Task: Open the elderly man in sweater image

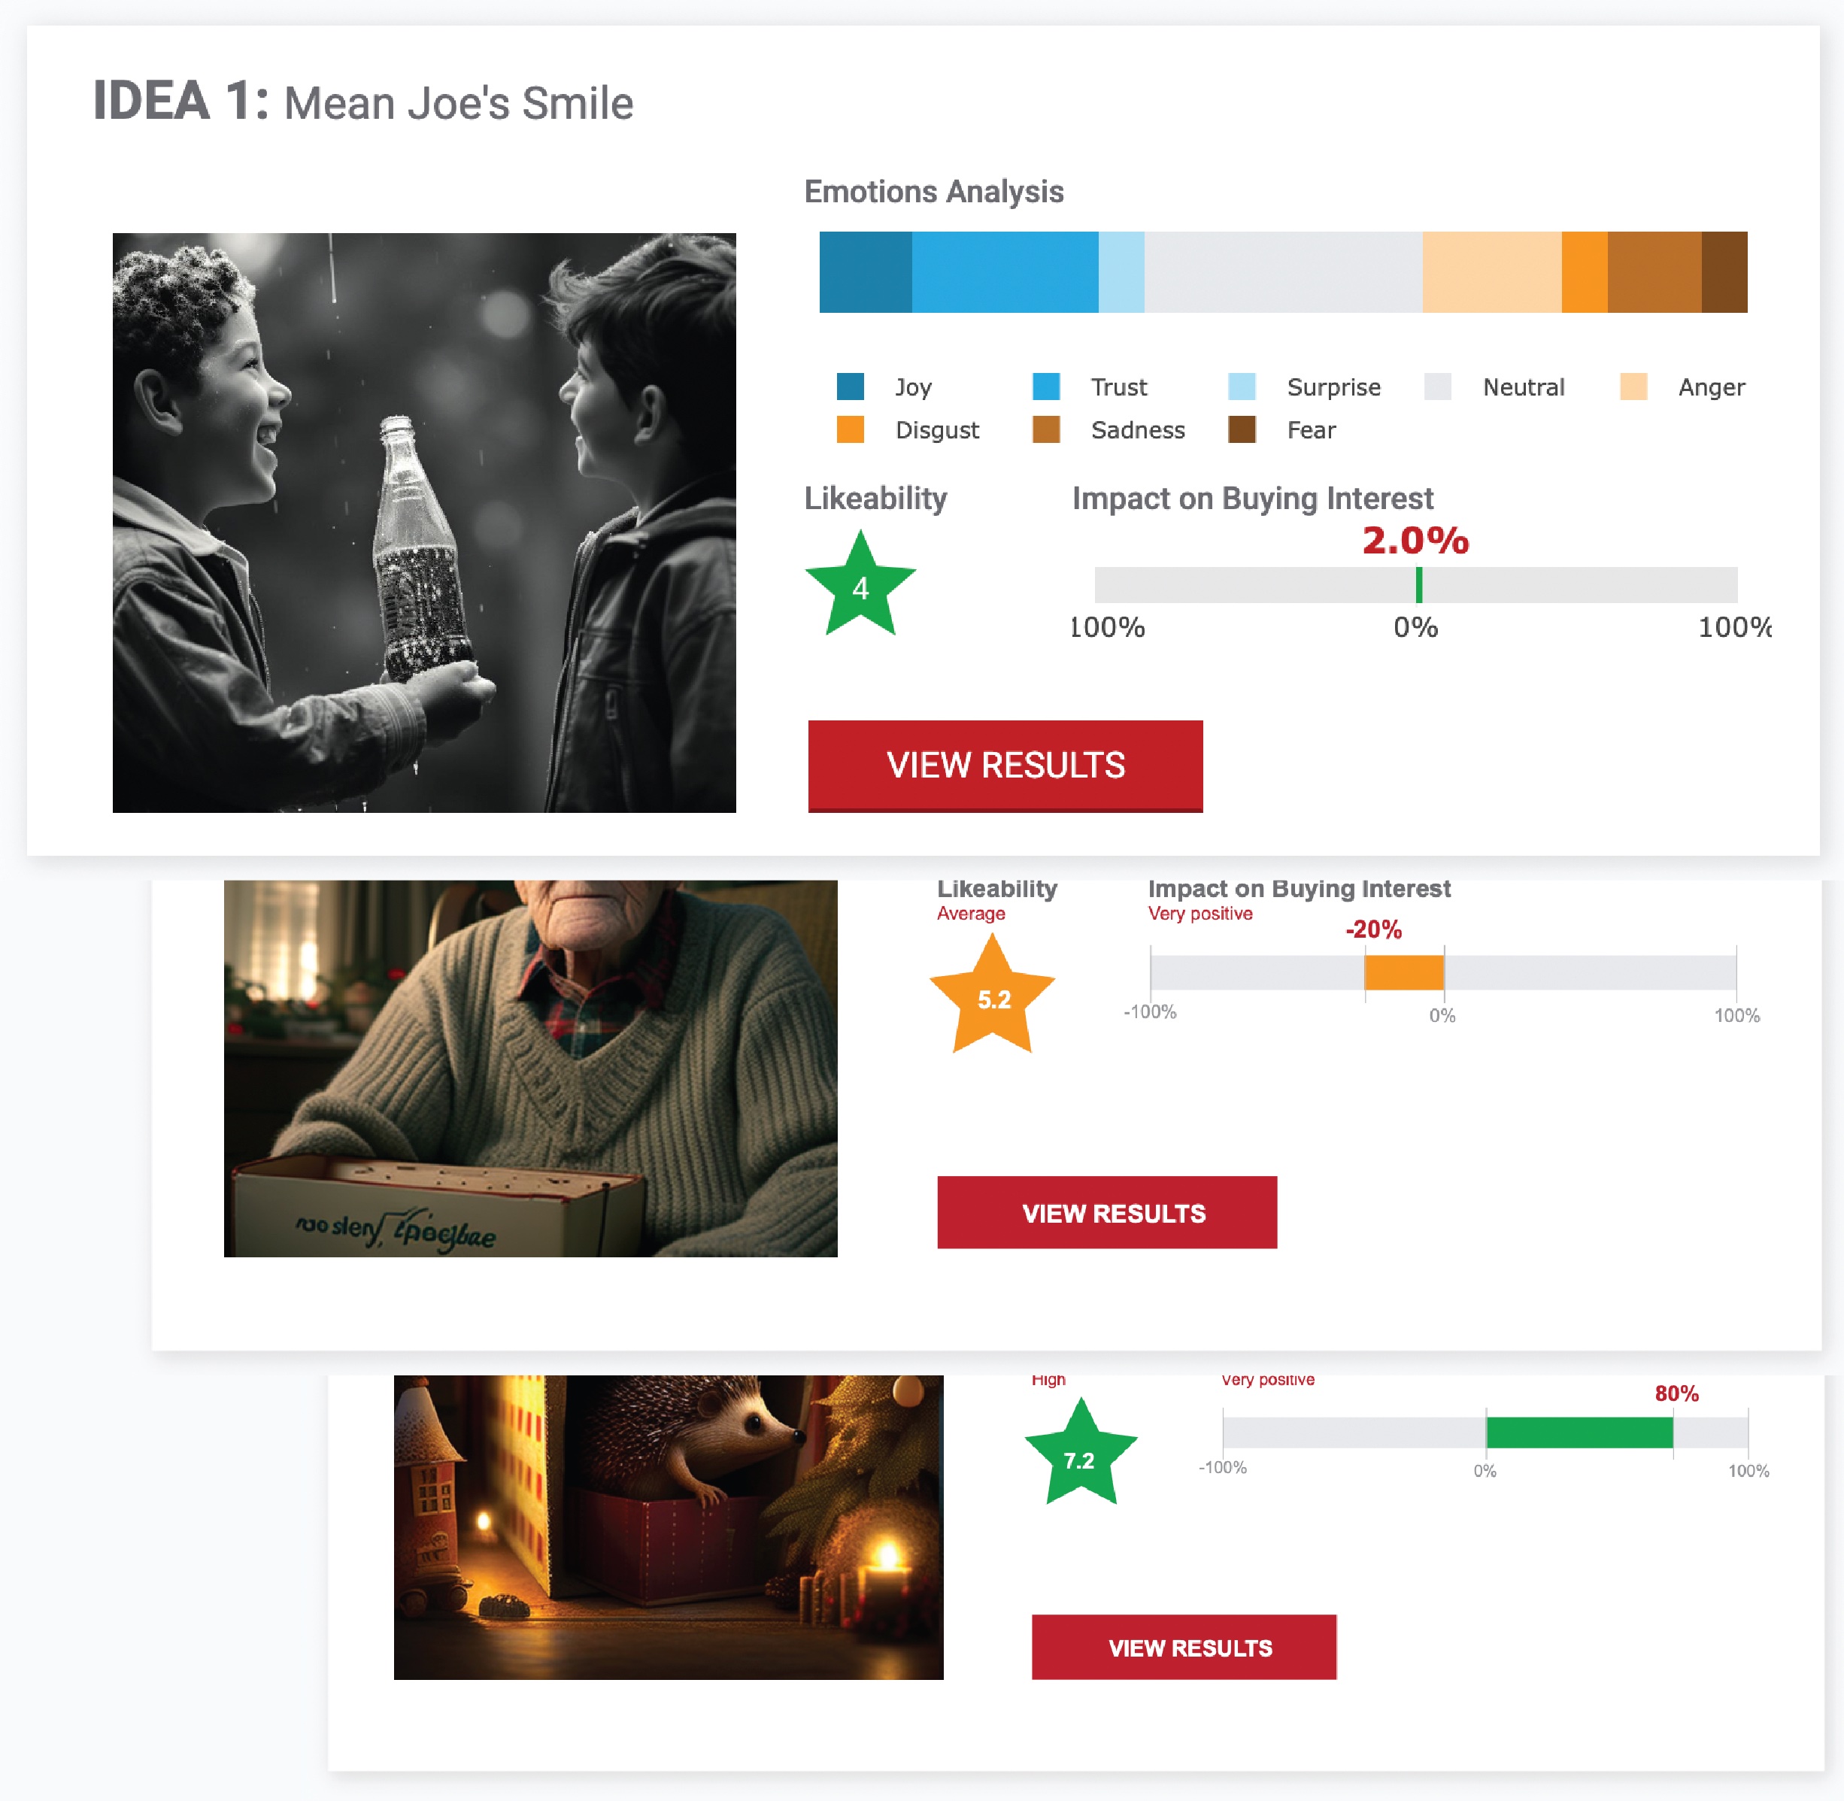Action: [x=530, y=1068]
